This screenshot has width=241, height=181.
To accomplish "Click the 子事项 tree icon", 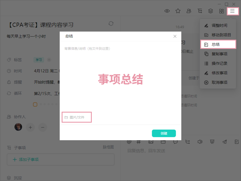I will 9,148.
